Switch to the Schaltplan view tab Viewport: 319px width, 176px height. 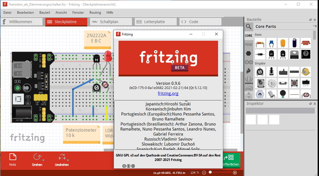coord(111,22)
